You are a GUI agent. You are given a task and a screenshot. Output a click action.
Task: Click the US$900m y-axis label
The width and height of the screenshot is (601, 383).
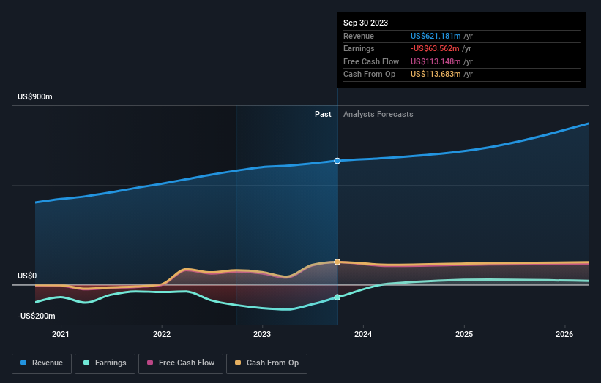point(35,96)
